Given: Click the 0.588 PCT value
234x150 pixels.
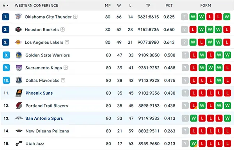Looking at the screenshot, I should coord(170,55).
